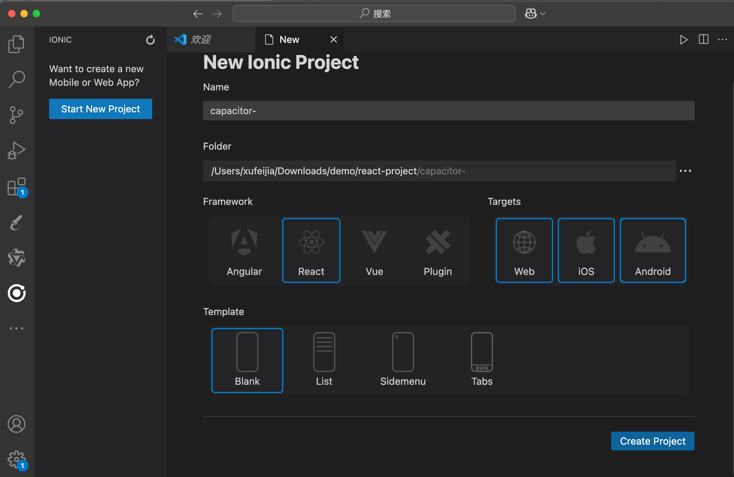Toggle the iOS target option
This screenshot has height=477, width=734.
586,250
